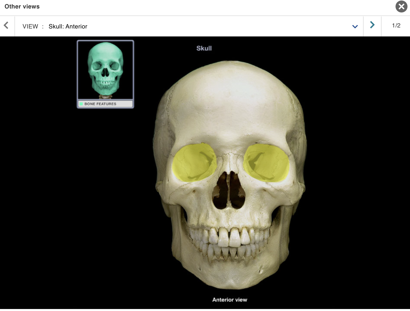Viewport: 410px width, 311px height.
Task: Click the VIEW label in the toolbar
Action: [x=30, y=26]
